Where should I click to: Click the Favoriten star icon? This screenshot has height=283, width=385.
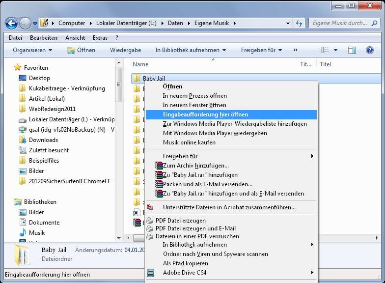18,67
